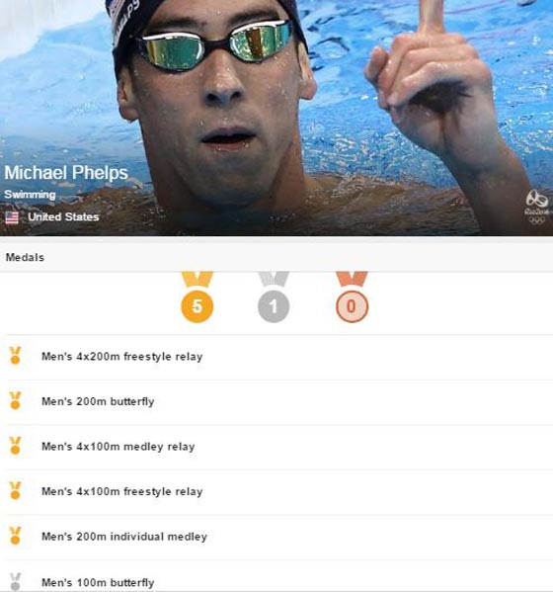Click the gold medal icon beside 4x100m freestyle relay
This screenshot has height=592, width=553.
tap(15, 490)
